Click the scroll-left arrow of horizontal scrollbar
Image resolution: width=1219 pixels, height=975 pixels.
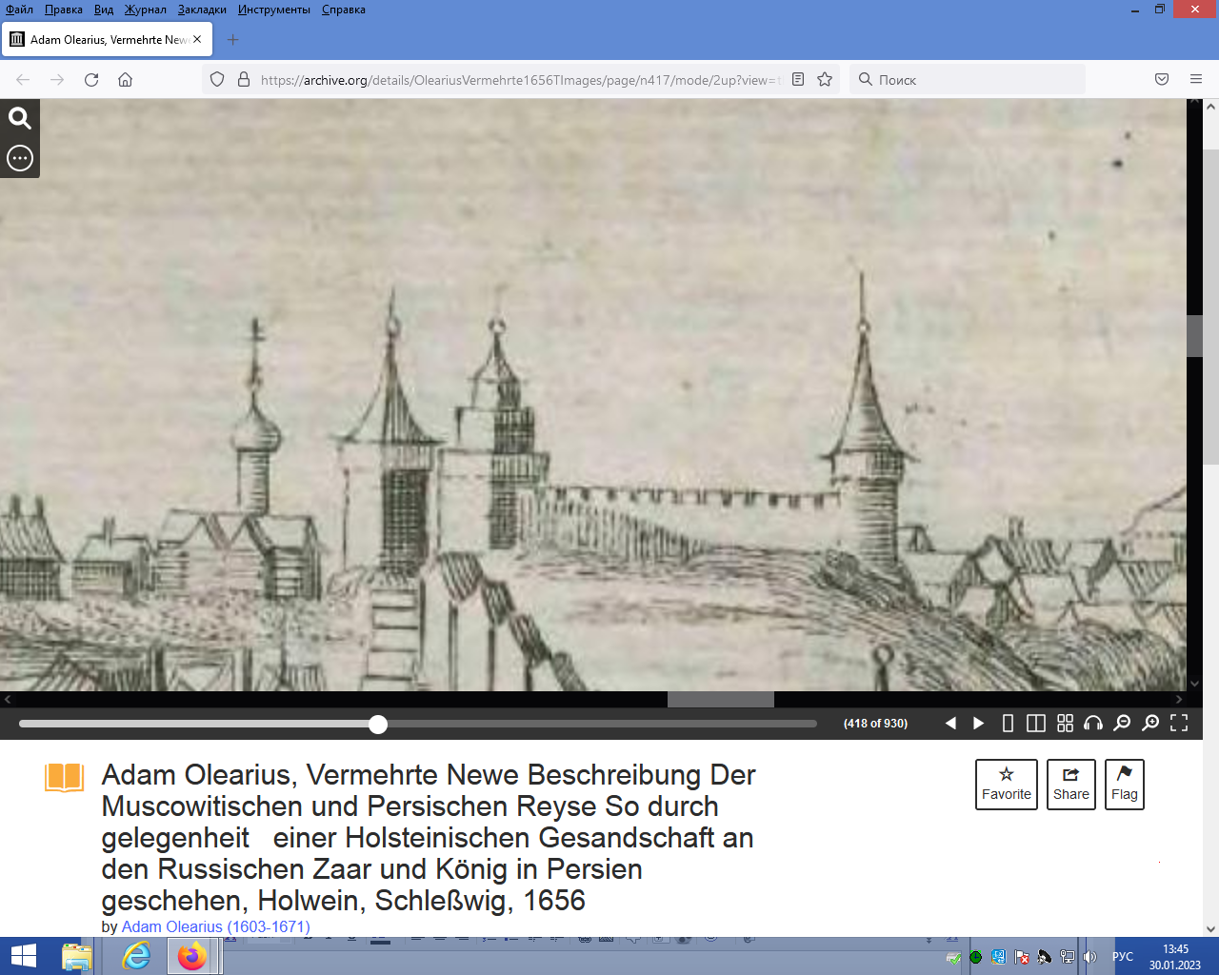click(8, 700)
